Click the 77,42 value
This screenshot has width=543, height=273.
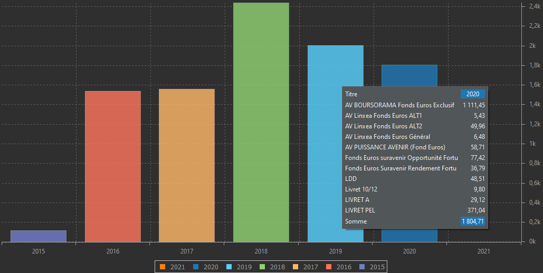pyautogui.click(x=478, y=158)
